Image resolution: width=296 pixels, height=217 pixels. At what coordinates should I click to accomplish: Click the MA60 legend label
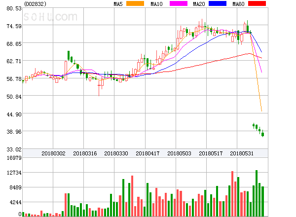point(238,4)
